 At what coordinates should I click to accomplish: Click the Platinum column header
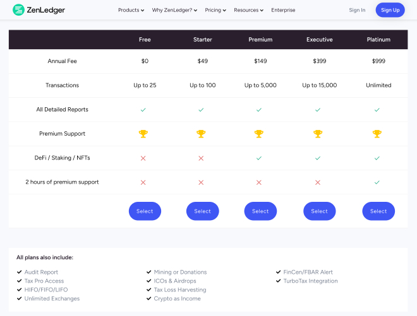[378, 40]
